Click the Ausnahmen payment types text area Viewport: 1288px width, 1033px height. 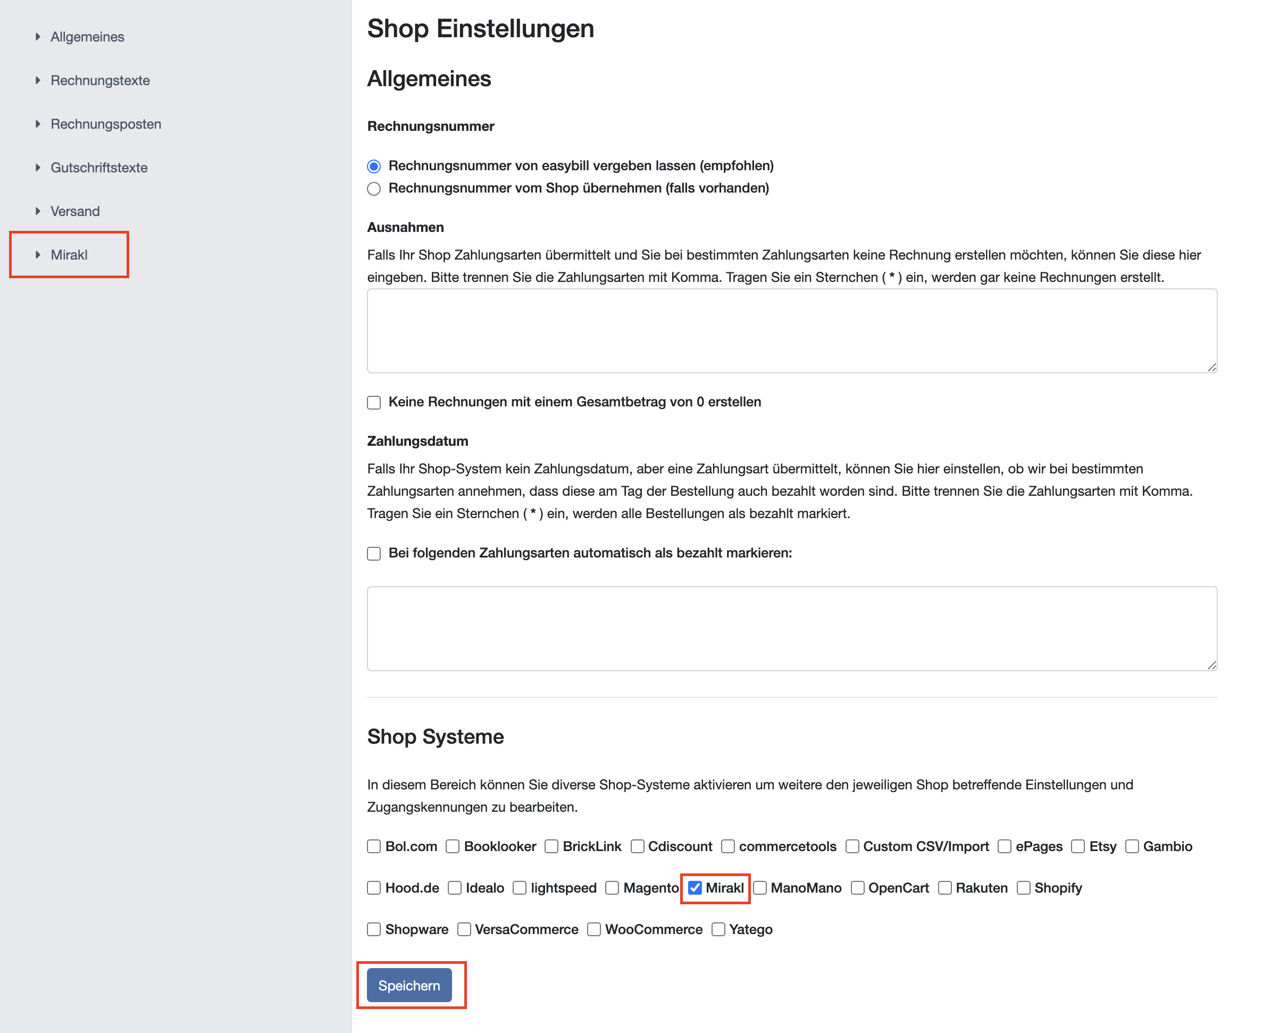[x=792, y=331]
